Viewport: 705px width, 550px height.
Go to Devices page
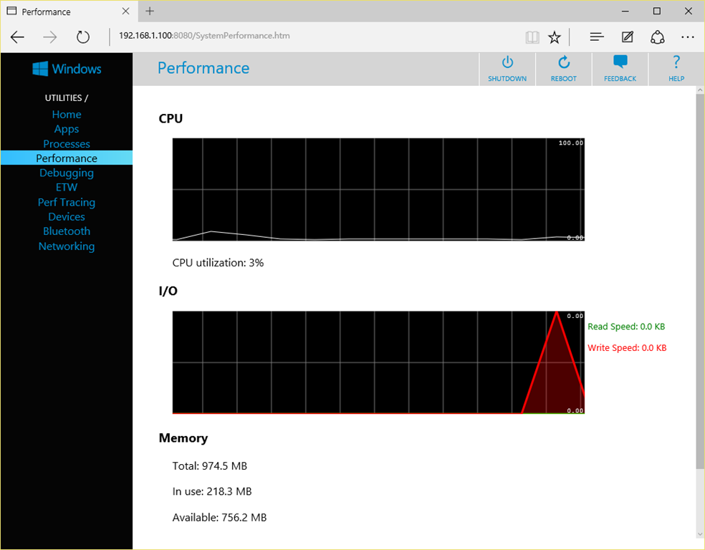67,216
